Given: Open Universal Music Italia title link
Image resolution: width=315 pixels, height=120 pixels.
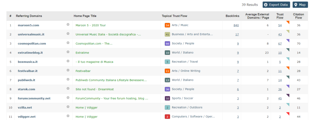Looking at the screenshot, I should click(x=108, y=34).
